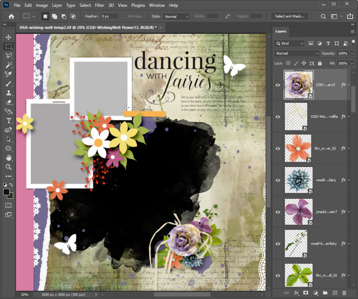Select the Type tool in the toolbox

[9, 121]
